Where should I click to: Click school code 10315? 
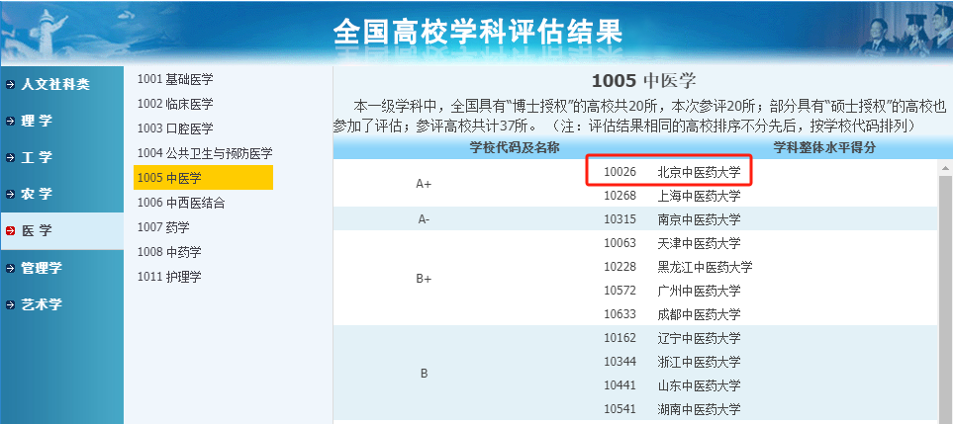(x=619, y=219)
